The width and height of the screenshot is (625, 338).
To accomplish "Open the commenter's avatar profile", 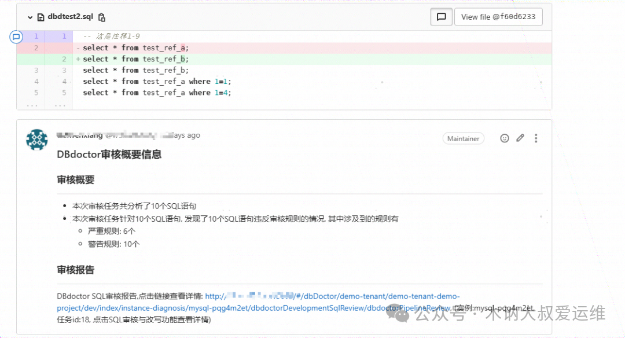I will coord(37,140).
